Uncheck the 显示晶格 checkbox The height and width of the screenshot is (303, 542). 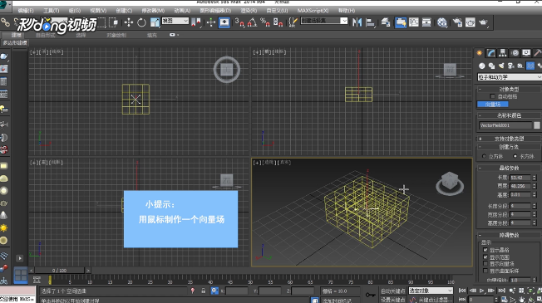pyautogui.click(x=485, y=250)
